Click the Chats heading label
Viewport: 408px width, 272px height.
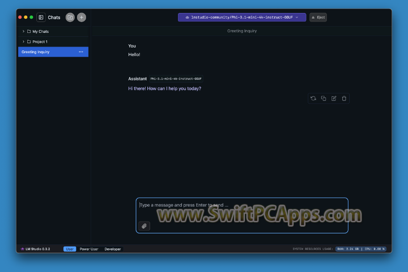(54, 18)
